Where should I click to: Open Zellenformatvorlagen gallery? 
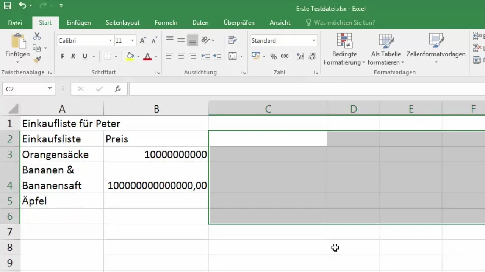point(436,49)
